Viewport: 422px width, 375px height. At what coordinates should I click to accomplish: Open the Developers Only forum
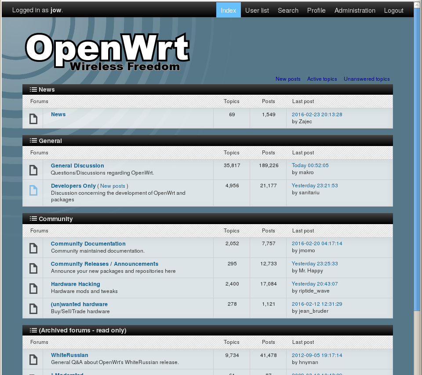73,186
